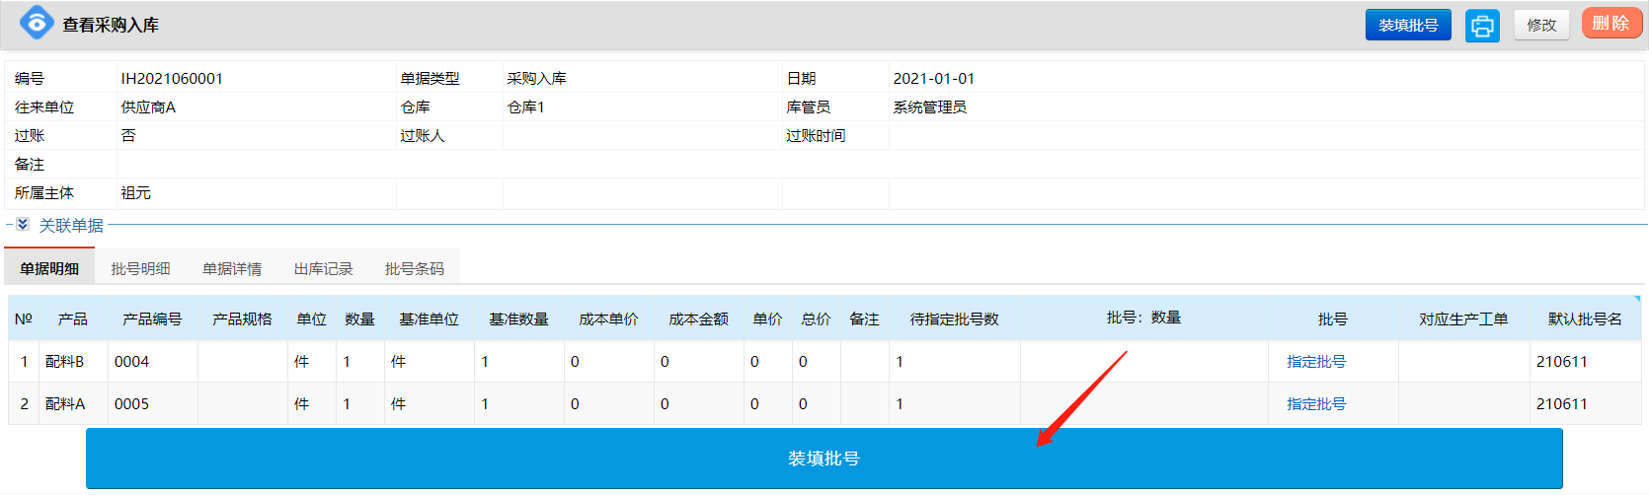Click the 默认批号名 column header
1649x495 pixels.
(1584, 319)
